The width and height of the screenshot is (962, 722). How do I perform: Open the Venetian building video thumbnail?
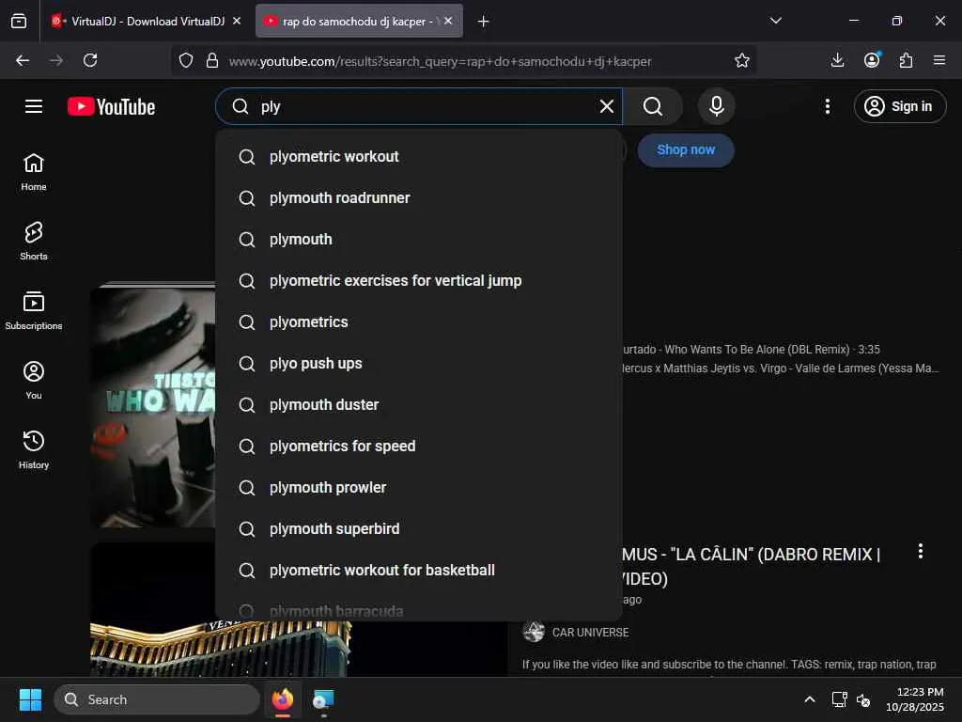click(x=298, y=649)
